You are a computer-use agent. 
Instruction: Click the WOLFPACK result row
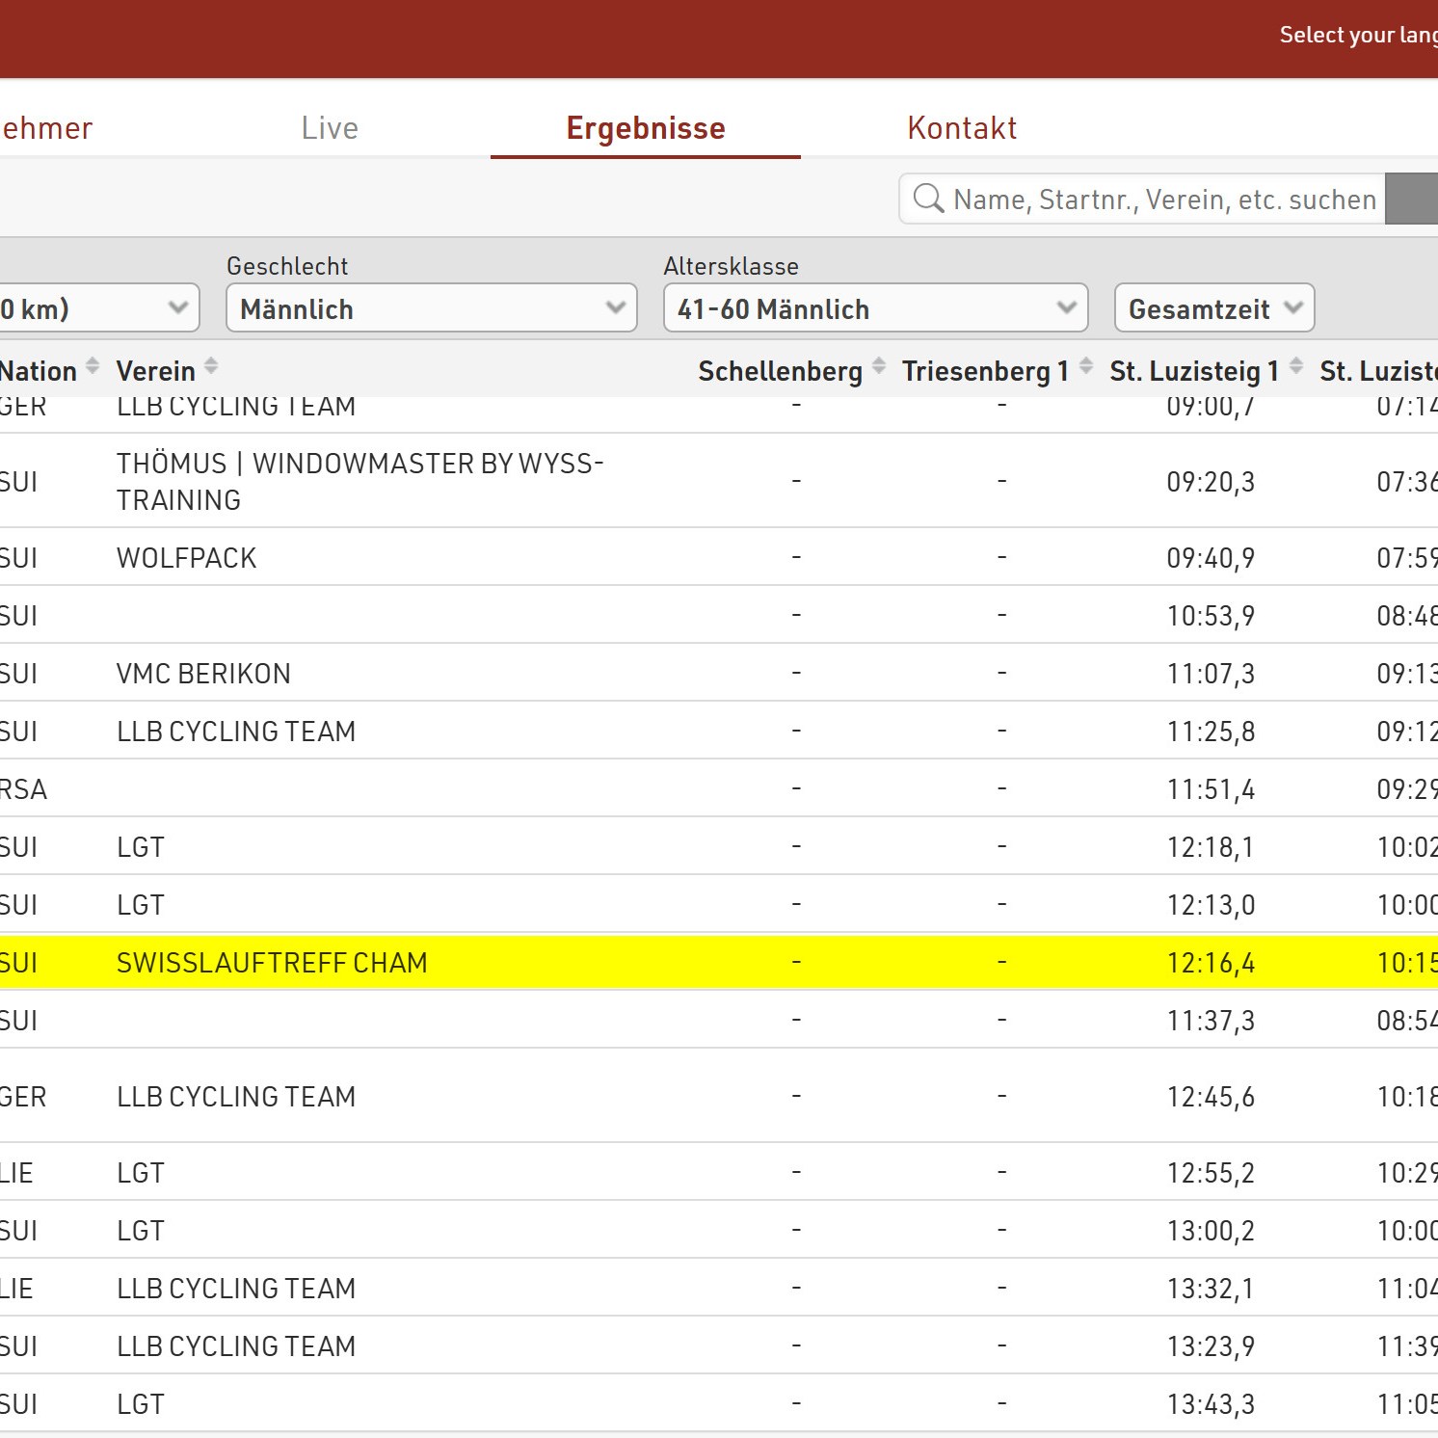[187, 558]
